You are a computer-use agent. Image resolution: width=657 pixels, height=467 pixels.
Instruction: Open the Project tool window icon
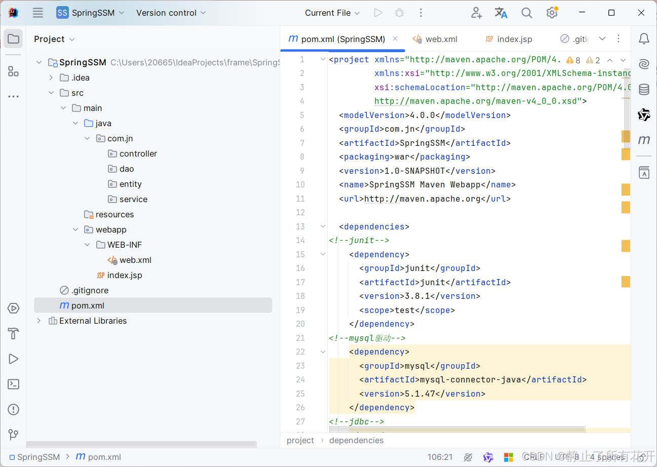[x=14, y=39]
